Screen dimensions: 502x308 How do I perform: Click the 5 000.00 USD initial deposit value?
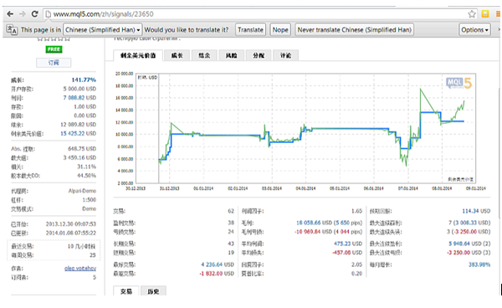(79, 89)
